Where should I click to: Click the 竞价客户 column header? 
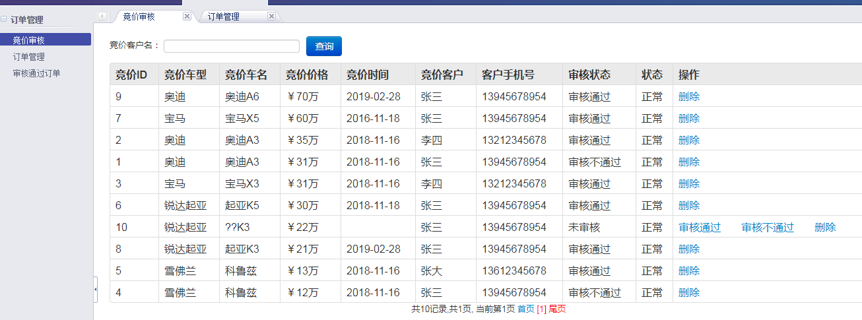(446, 75)
